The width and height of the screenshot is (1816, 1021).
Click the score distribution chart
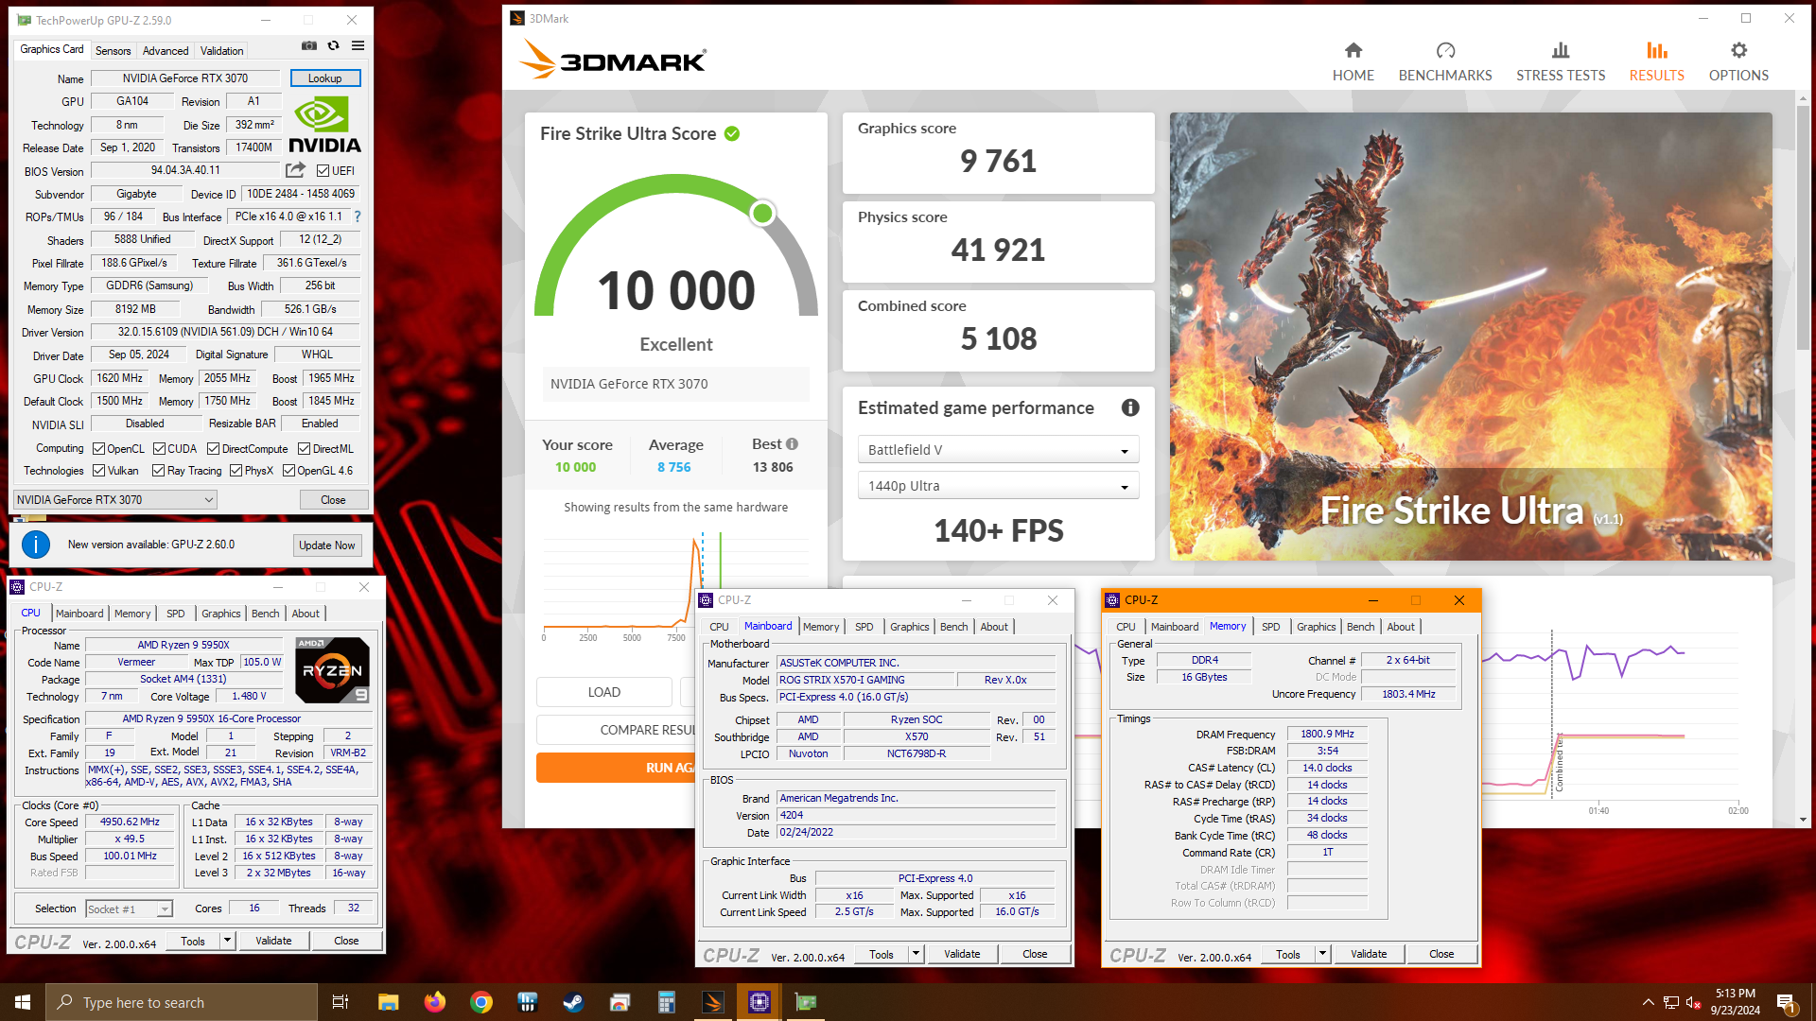[624, 584]
